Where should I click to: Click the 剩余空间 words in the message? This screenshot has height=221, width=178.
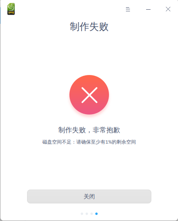point(126,142)
